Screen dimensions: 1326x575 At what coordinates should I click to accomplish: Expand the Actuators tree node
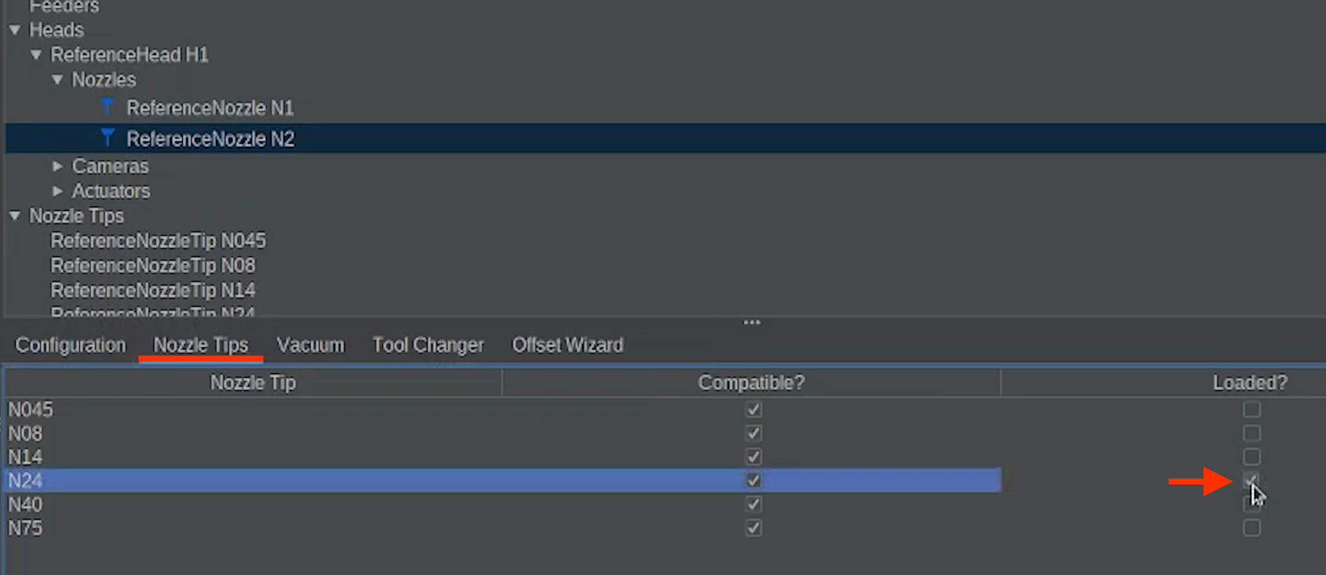57,191
